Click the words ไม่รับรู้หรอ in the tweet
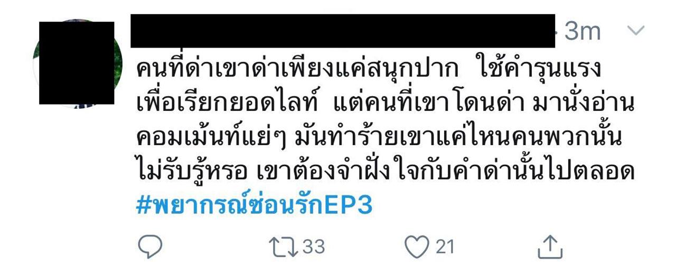676x275 pixels. click(192, 172)
